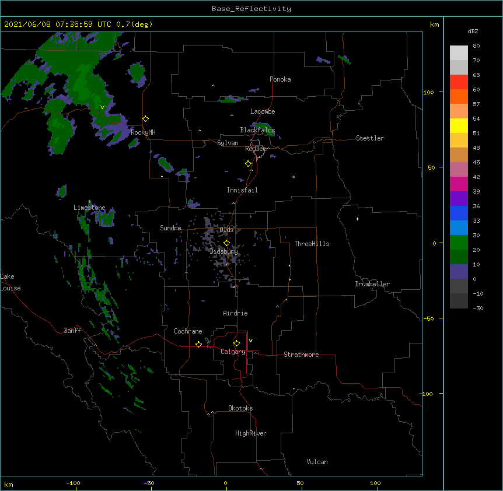Click the km unit label at bottom left

[9, 484]
